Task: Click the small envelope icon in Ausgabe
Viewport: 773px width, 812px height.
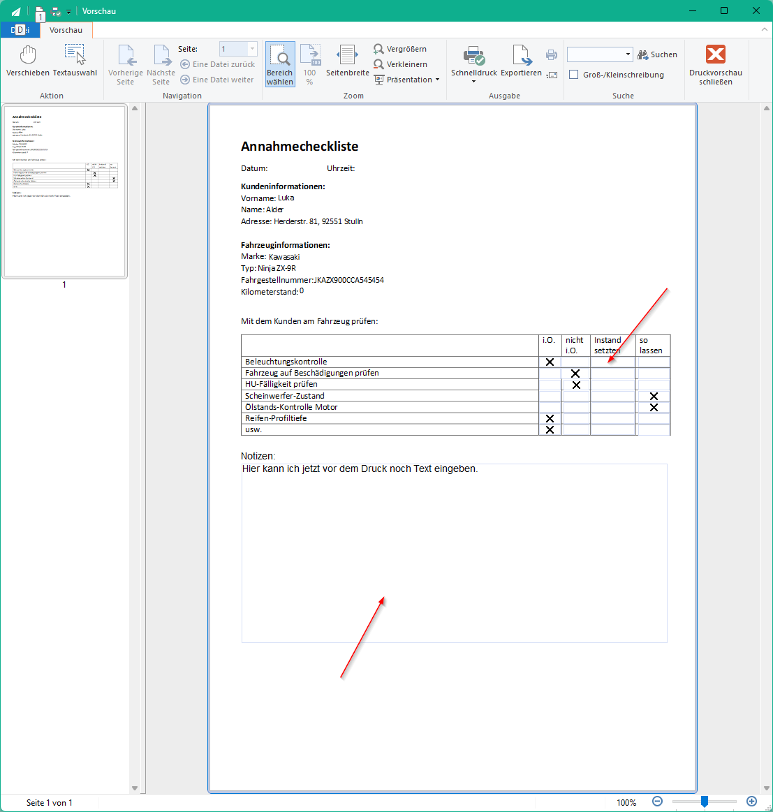Action: 552,75
